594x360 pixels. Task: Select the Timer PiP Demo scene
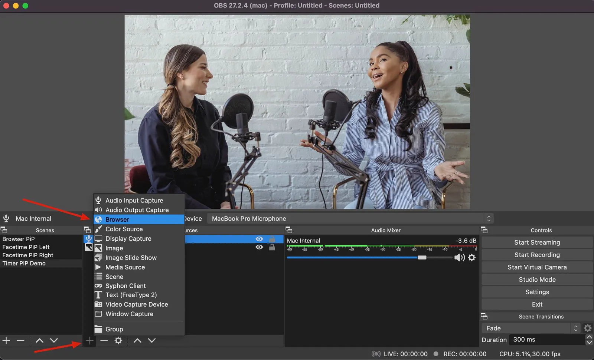[24, 263]
